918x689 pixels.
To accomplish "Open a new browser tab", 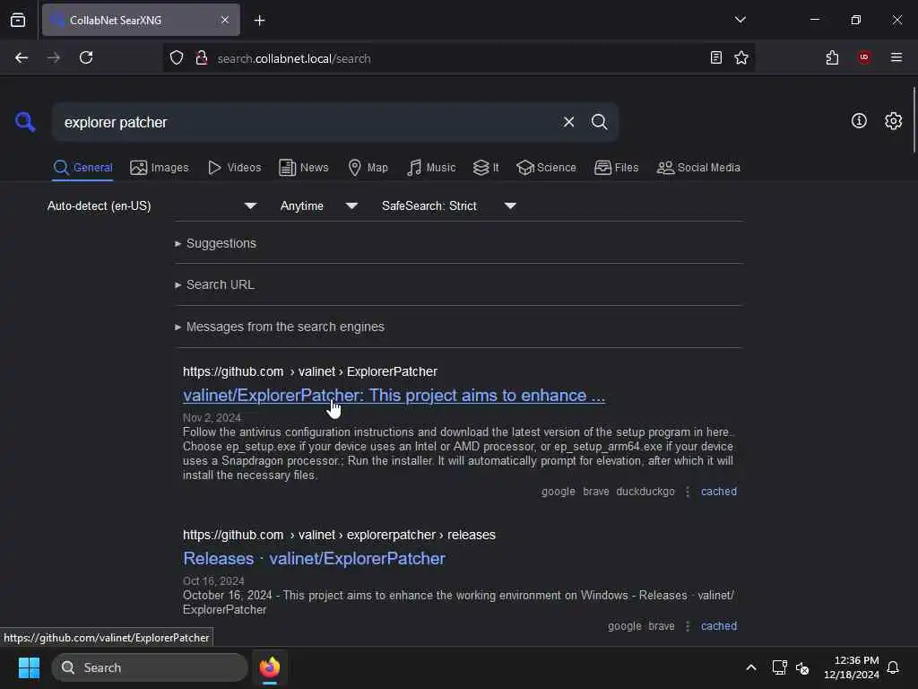I will (x=259, y=21).
